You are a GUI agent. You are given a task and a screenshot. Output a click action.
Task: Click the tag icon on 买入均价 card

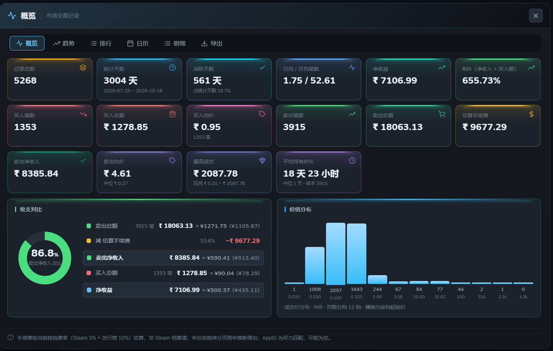point(262,114)
